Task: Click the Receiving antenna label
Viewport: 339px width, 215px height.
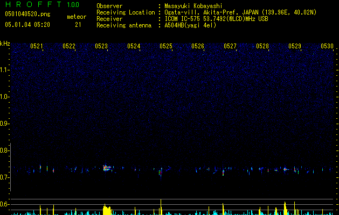Action: coord(124,25)
